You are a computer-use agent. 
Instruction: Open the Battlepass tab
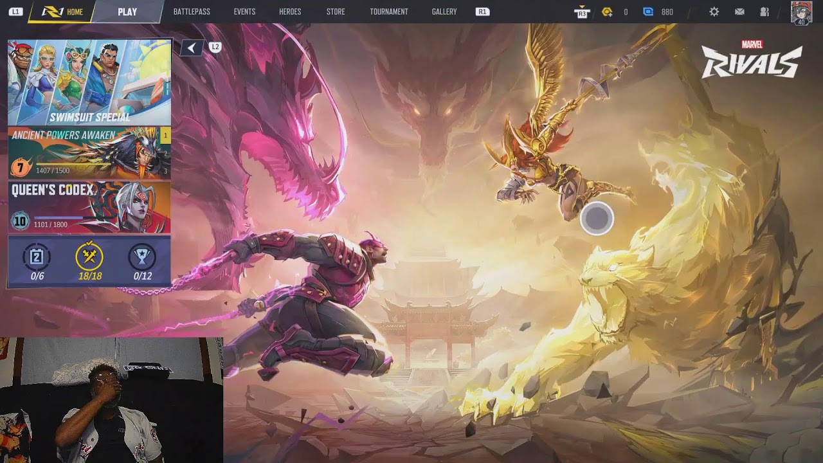click(192, 12)
